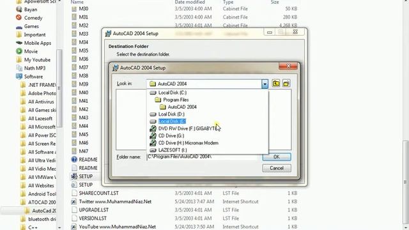Click DVD RW Drive (F:) disc icon
Viewport: 409px width, 230px height.
(x=153, y=128)
